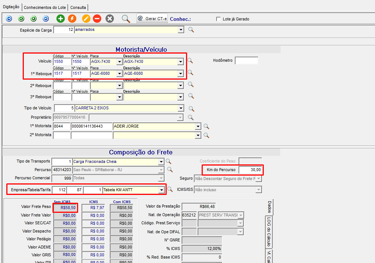Viewport: 375px width, 263px height.
Task: Go to the first record
Action: coord(9,19)
